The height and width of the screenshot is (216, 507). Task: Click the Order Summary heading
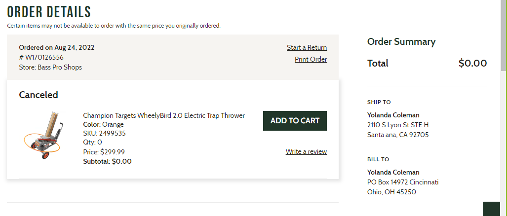click(x=401, y=41)
